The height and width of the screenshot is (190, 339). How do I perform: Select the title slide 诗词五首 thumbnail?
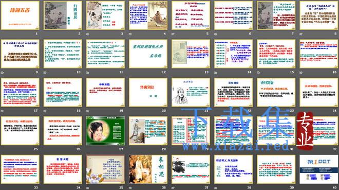20,15
